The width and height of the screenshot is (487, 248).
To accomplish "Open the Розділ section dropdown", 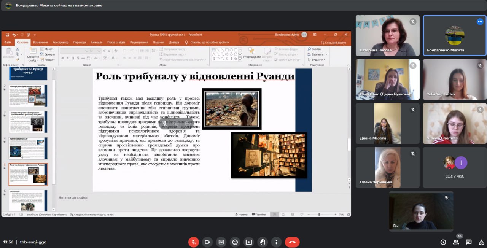I will click(x=48, y=60).
